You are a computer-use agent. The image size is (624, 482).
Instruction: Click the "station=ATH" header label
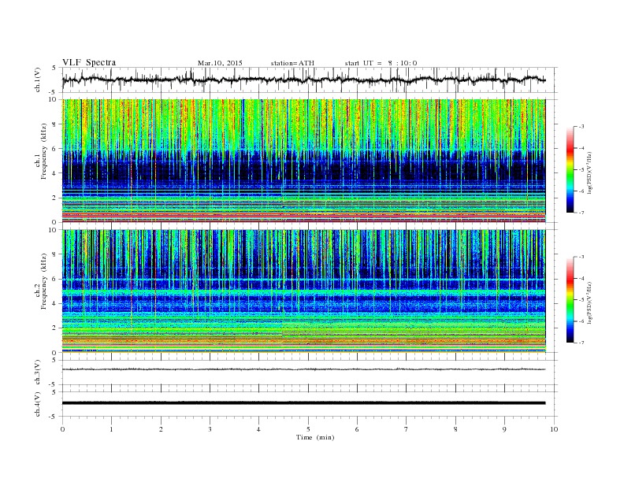coord(292,63)
